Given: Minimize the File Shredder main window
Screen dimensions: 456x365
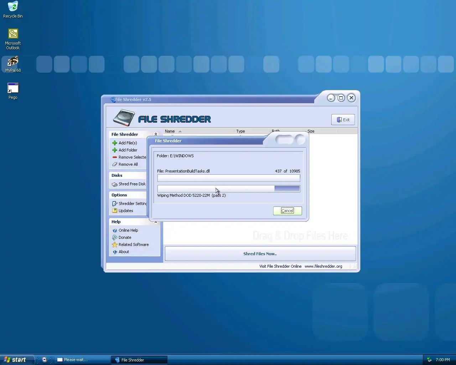Looking at the screenshot, I should point(331,98).
